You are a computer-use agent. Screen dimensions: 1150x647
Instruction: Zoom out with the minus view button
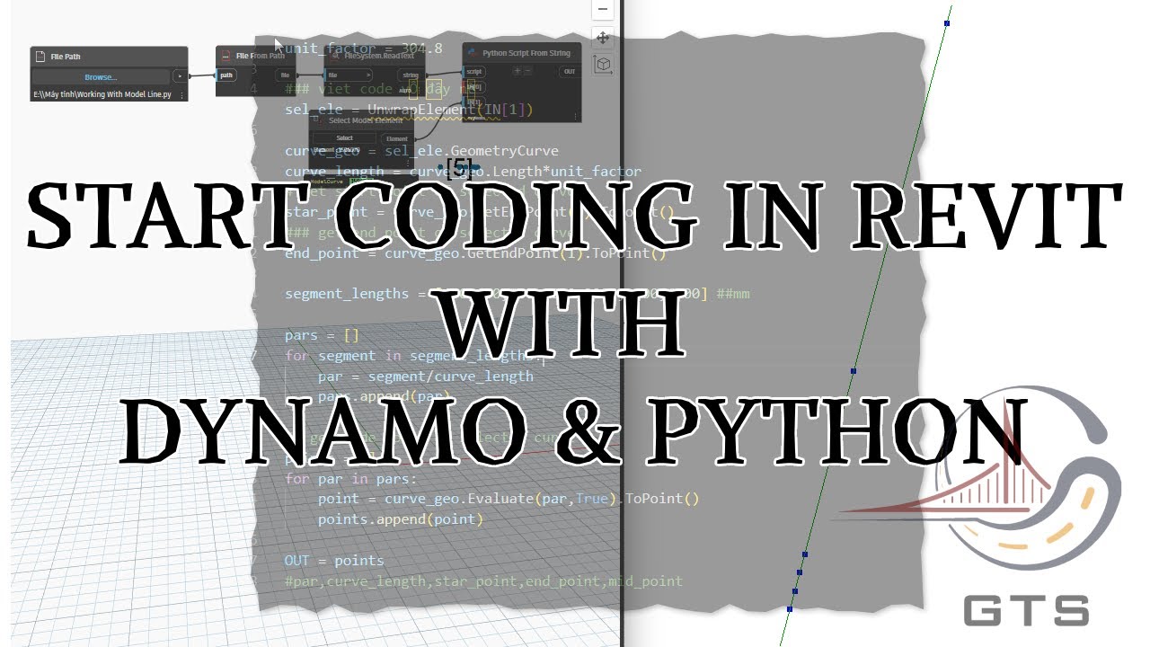603,9
